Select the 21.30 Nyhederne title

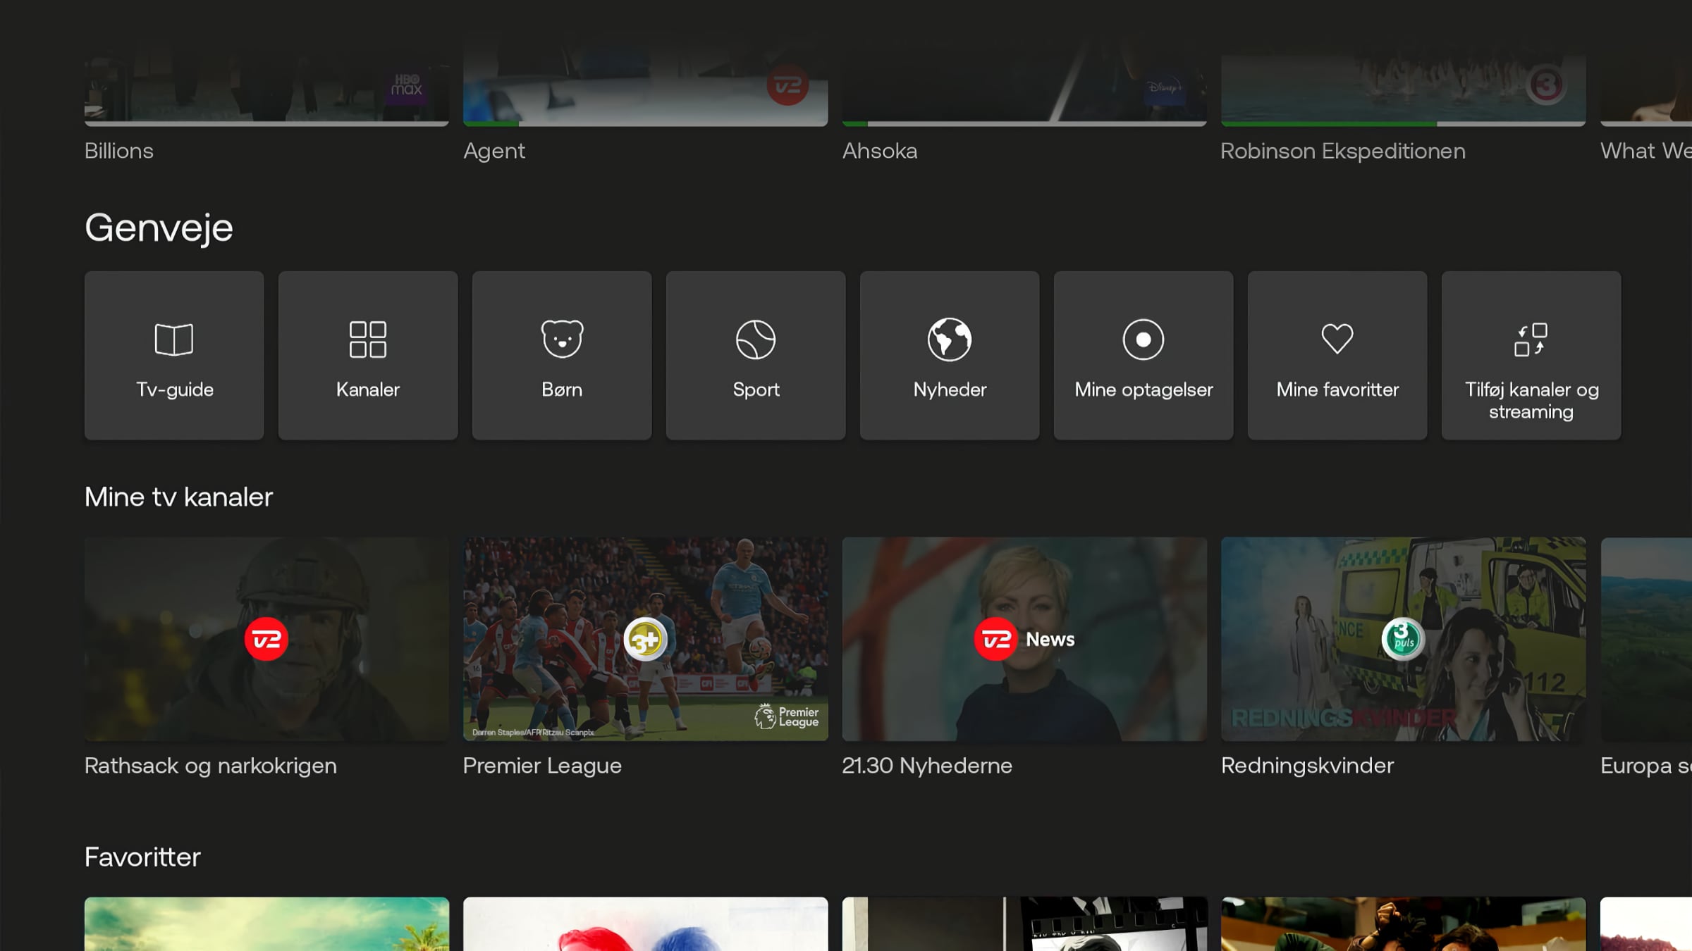click(926, 765)
